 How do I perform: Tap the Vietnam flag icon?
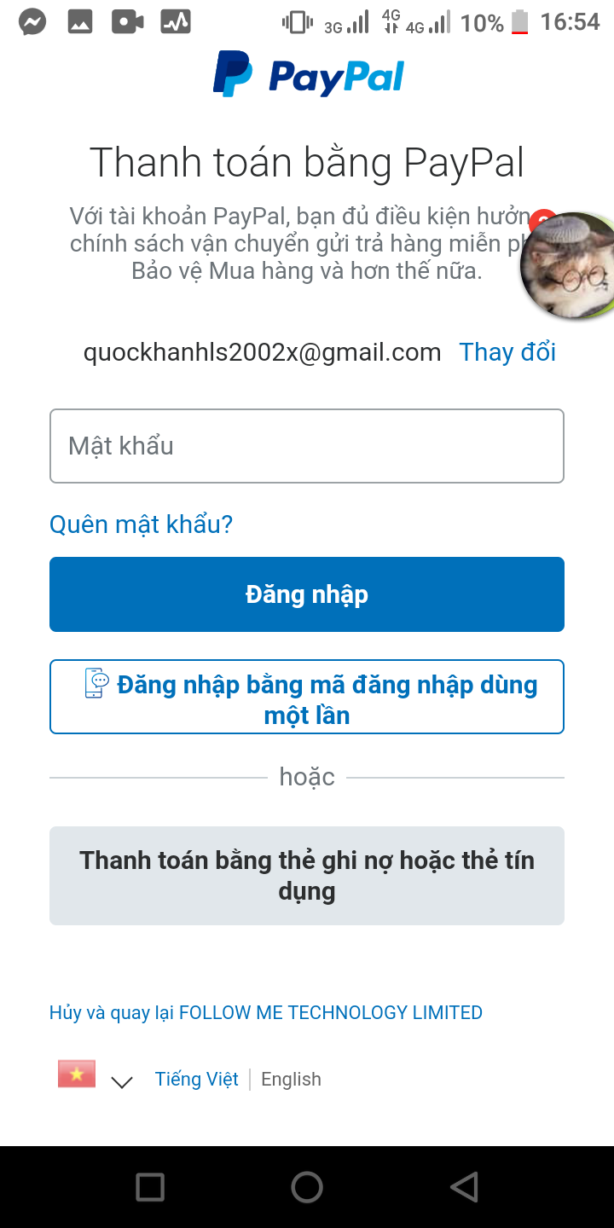pyautogui.click(x=77, y=1074)
